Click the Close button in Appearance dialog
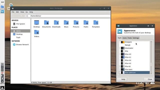The height and width of the screenshot is (90, 160). click(149, 79)
